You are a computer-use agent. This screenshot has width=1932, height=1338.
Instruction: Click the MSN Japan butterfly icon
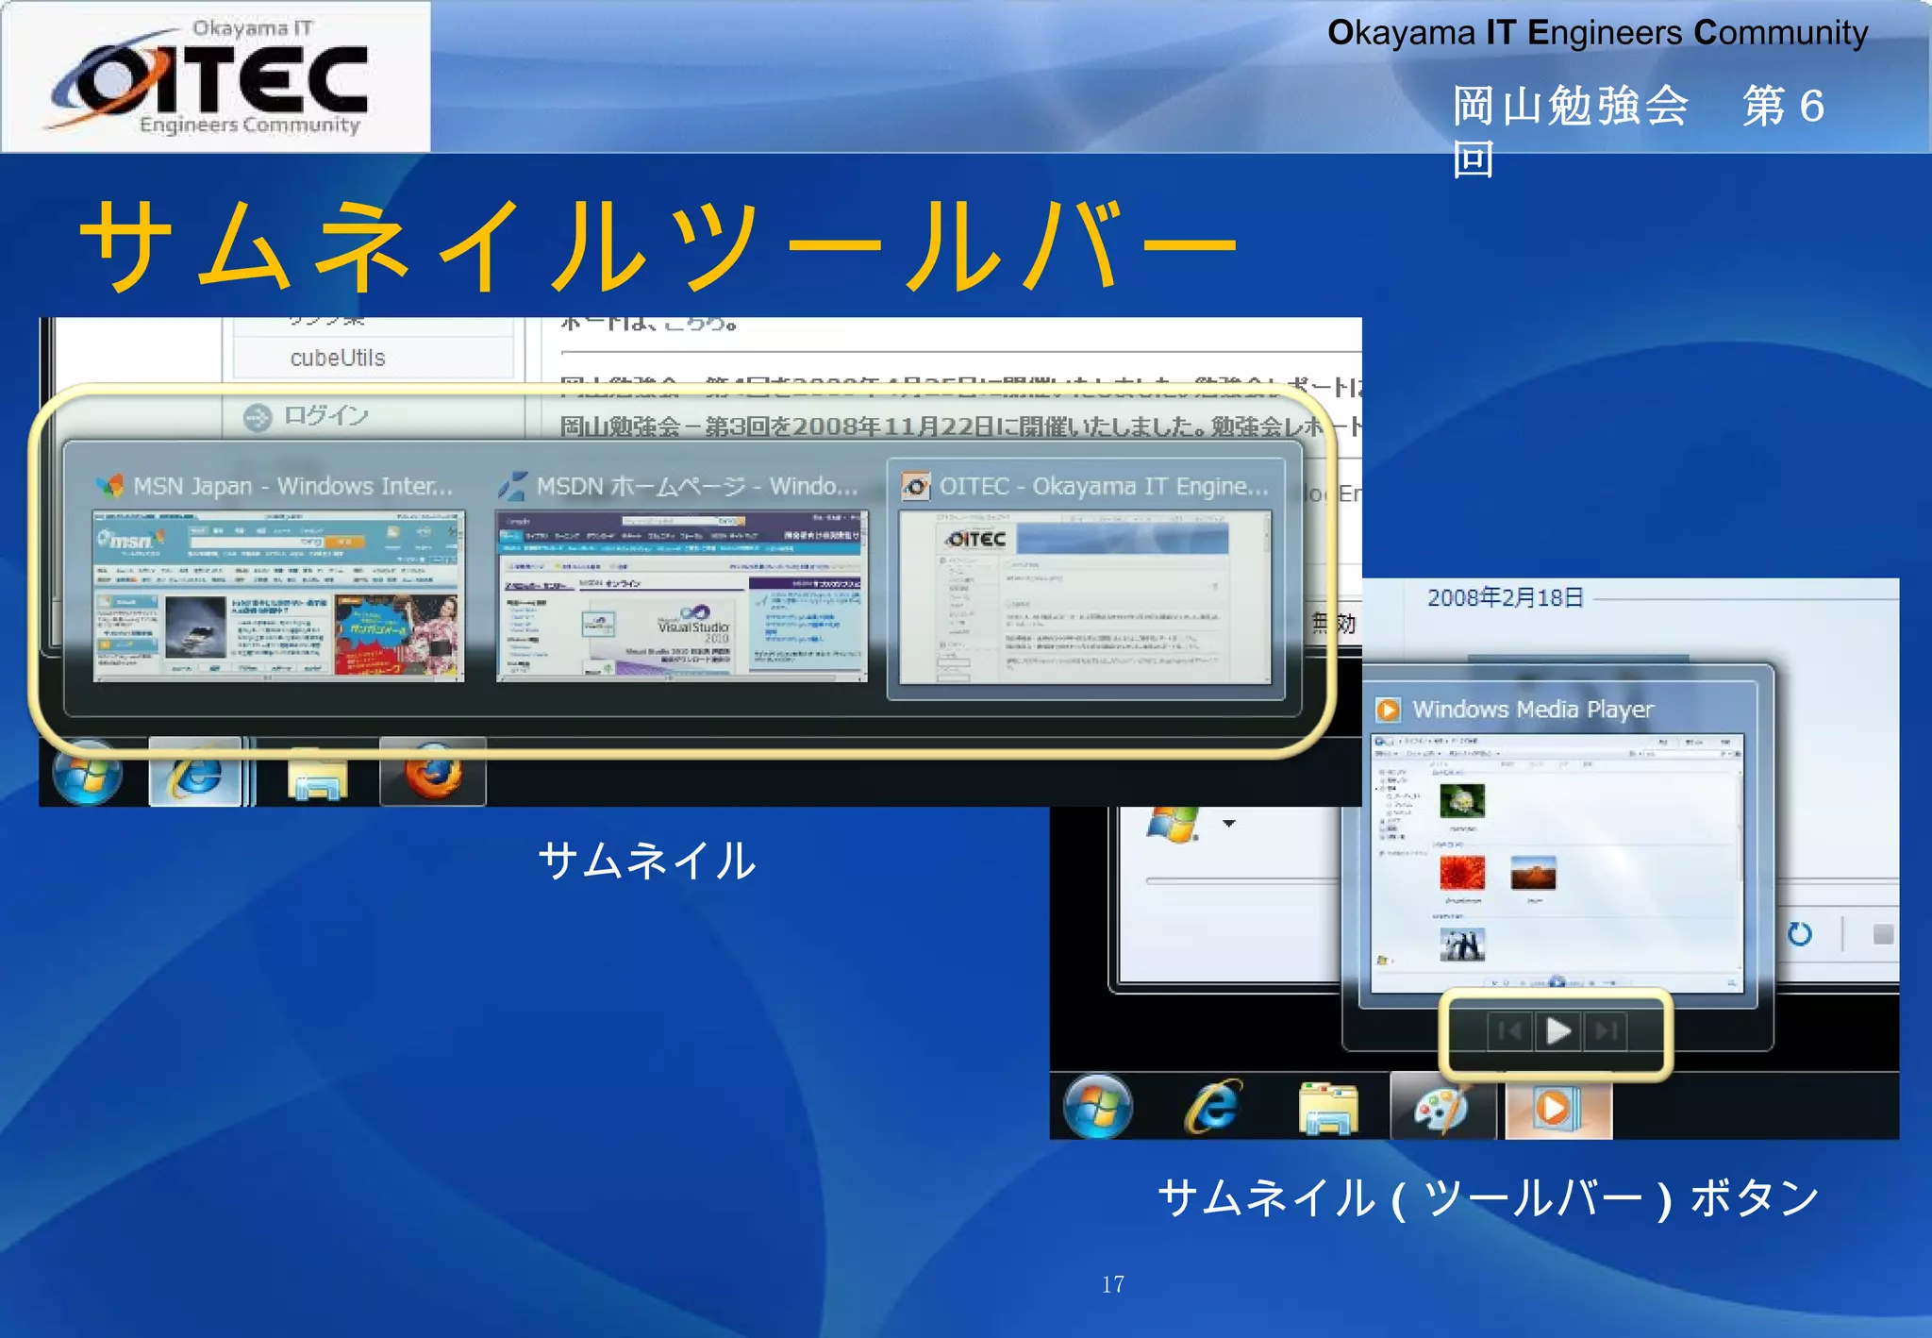(x=110, y=486)
